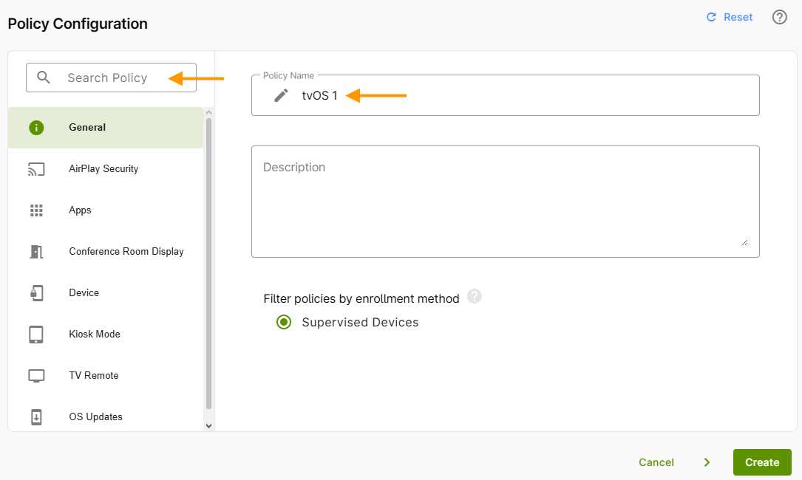Click the Search Policy input field
802x480 pixels.
pos(111,78)
